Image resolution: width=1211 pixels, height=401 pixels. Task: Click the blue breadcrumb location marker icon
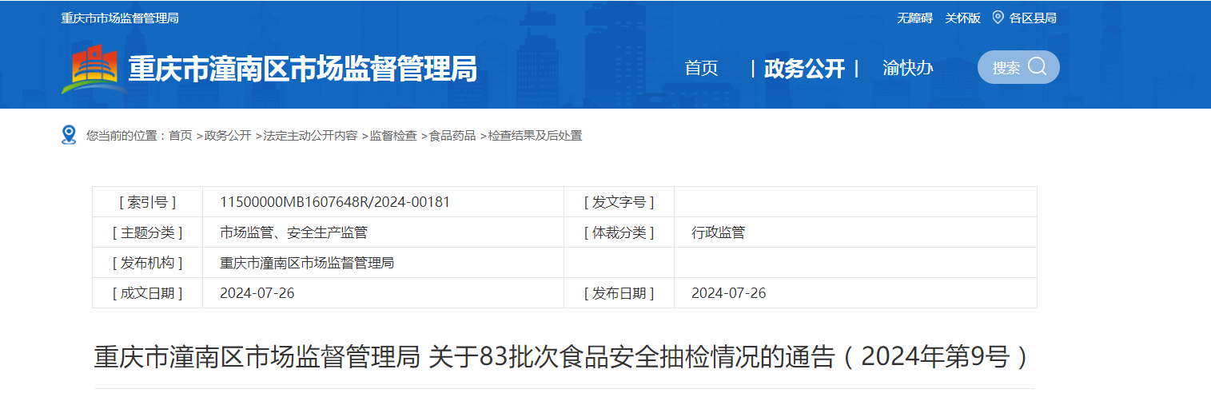coord(69,135)
